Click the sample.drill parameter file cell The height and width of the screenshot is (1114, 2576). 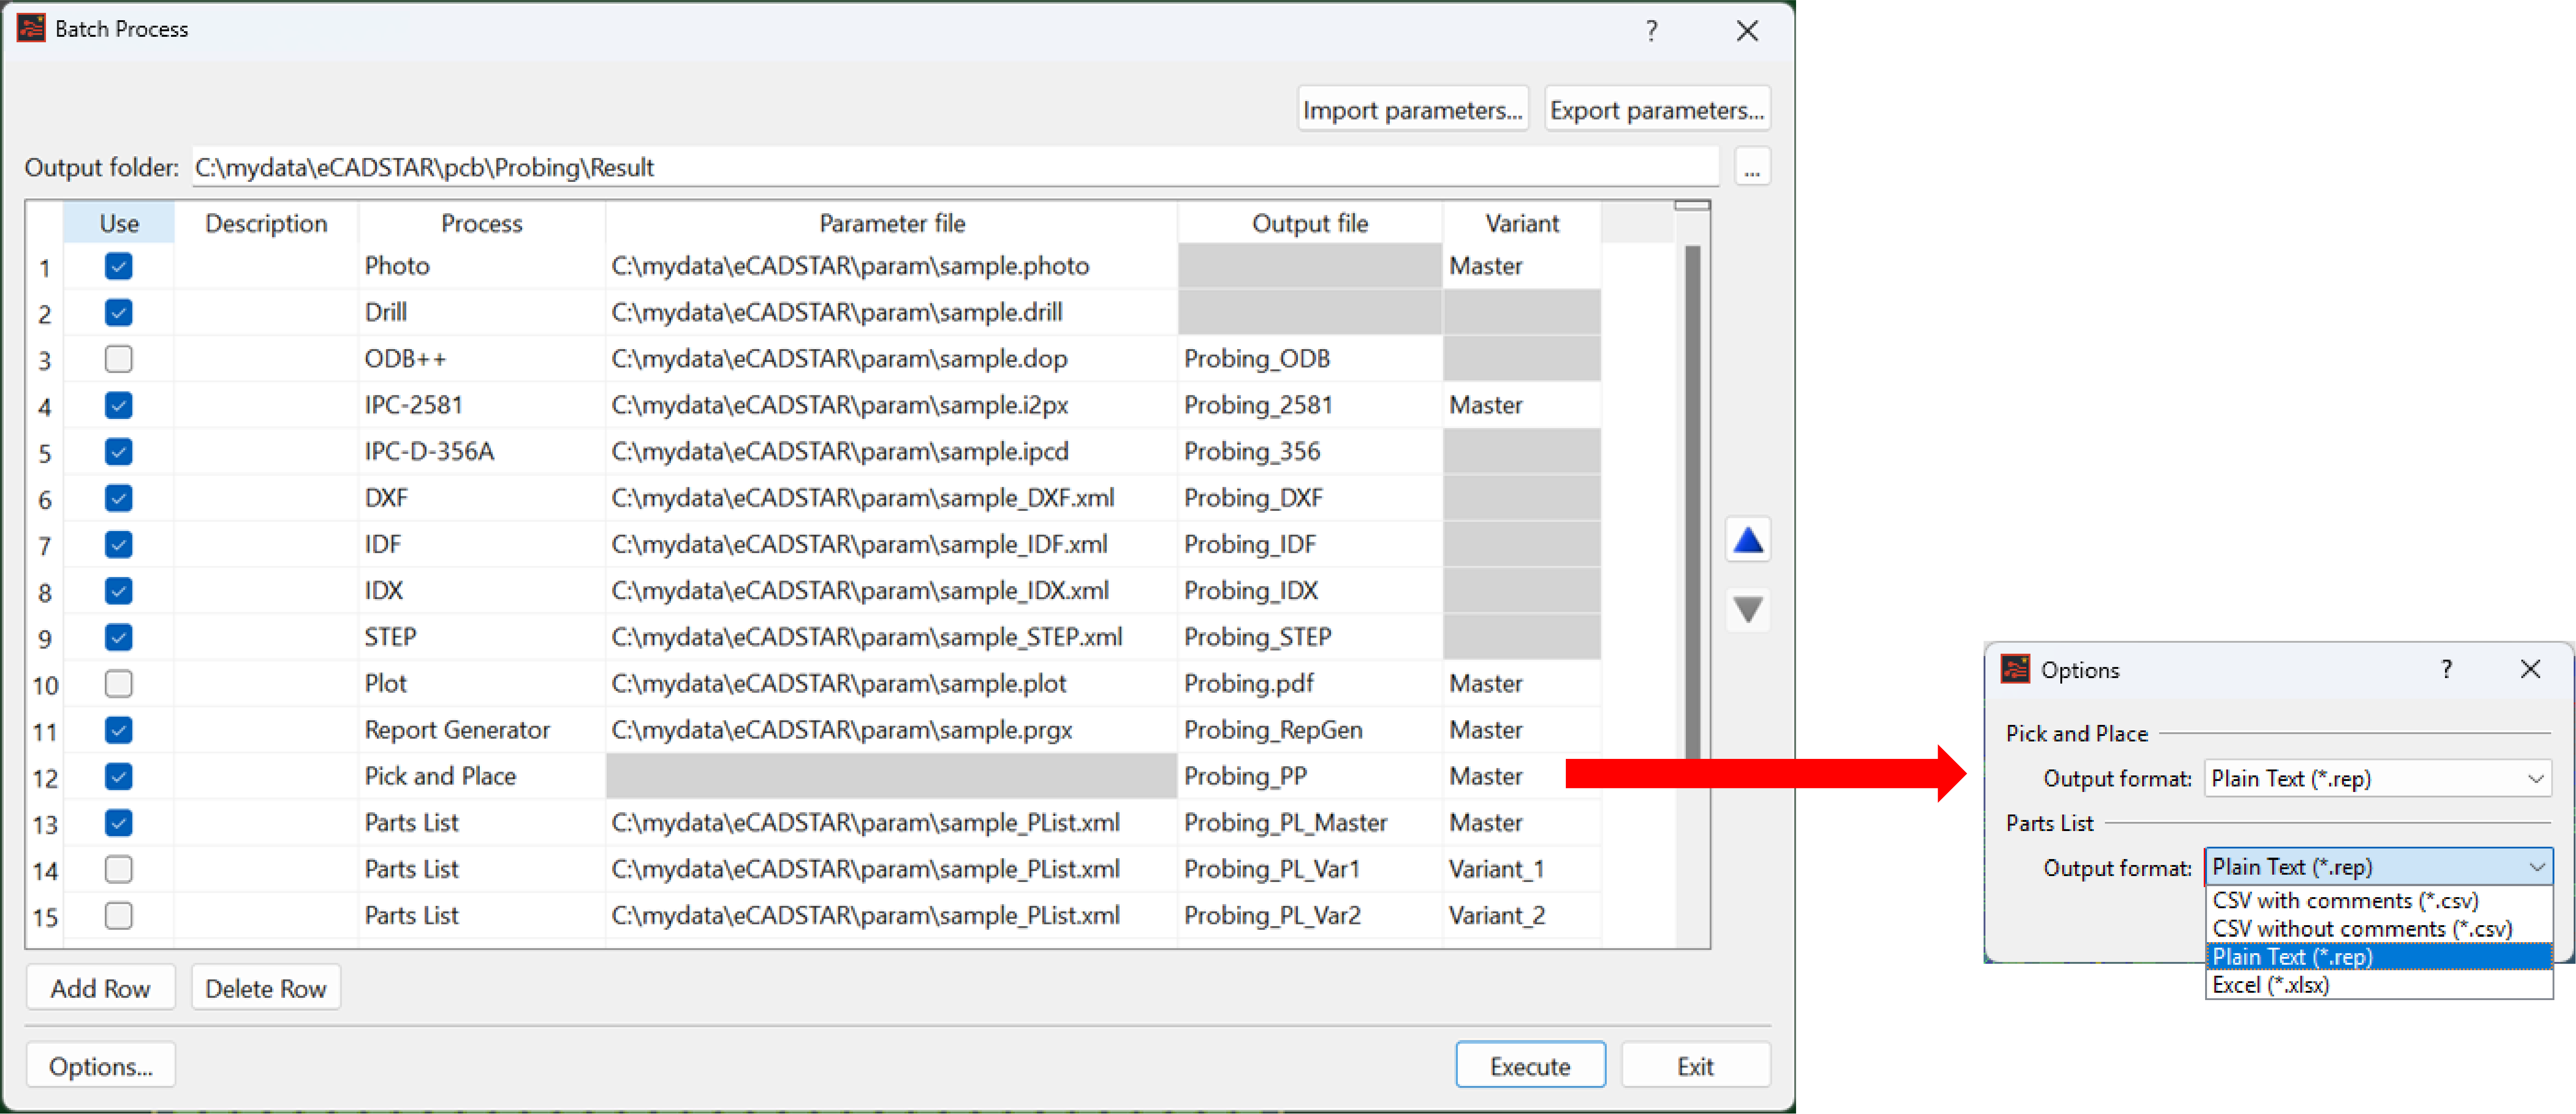(891, 312)
